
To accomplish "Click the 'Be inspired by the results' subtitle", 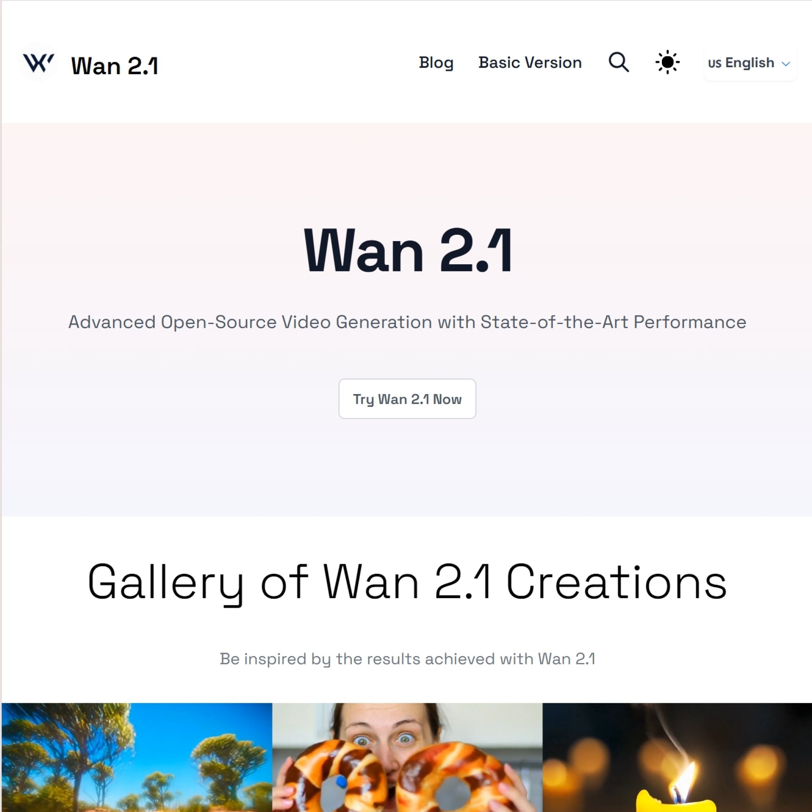I will [407, 659].
